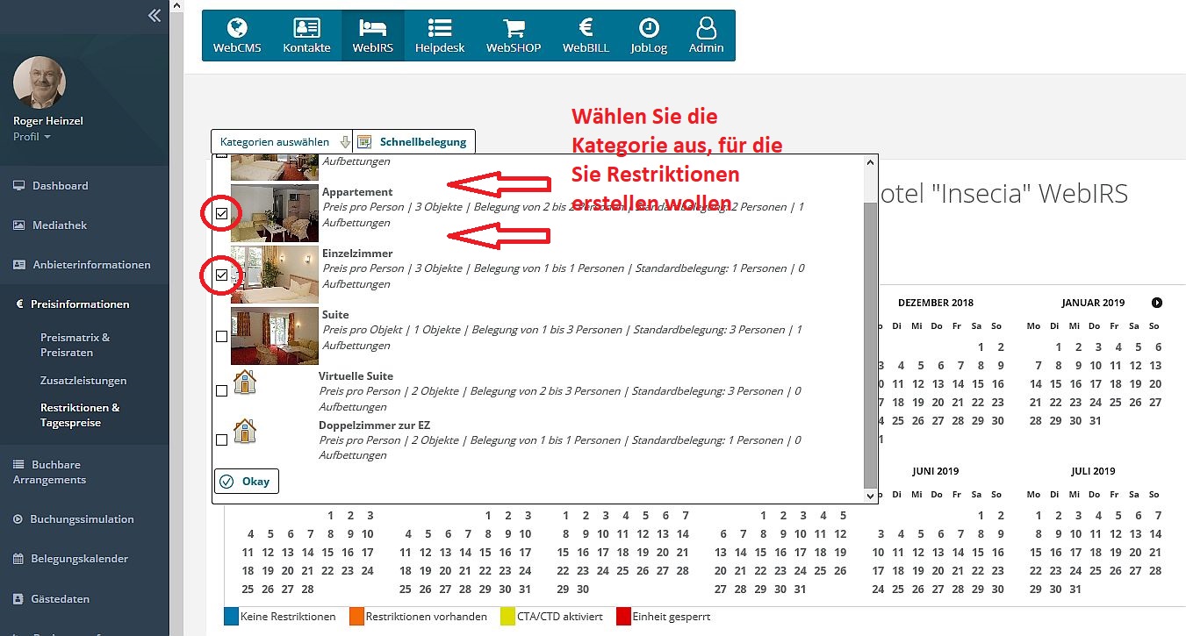Open Kategorien auswählen dropdown
Viewport: 1186px width, 636px height.
[281, 141]
